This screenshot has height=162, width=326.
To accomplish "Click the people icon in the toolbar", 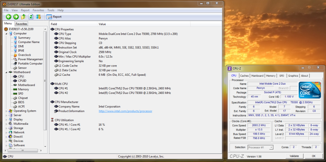I will point(39,17).
